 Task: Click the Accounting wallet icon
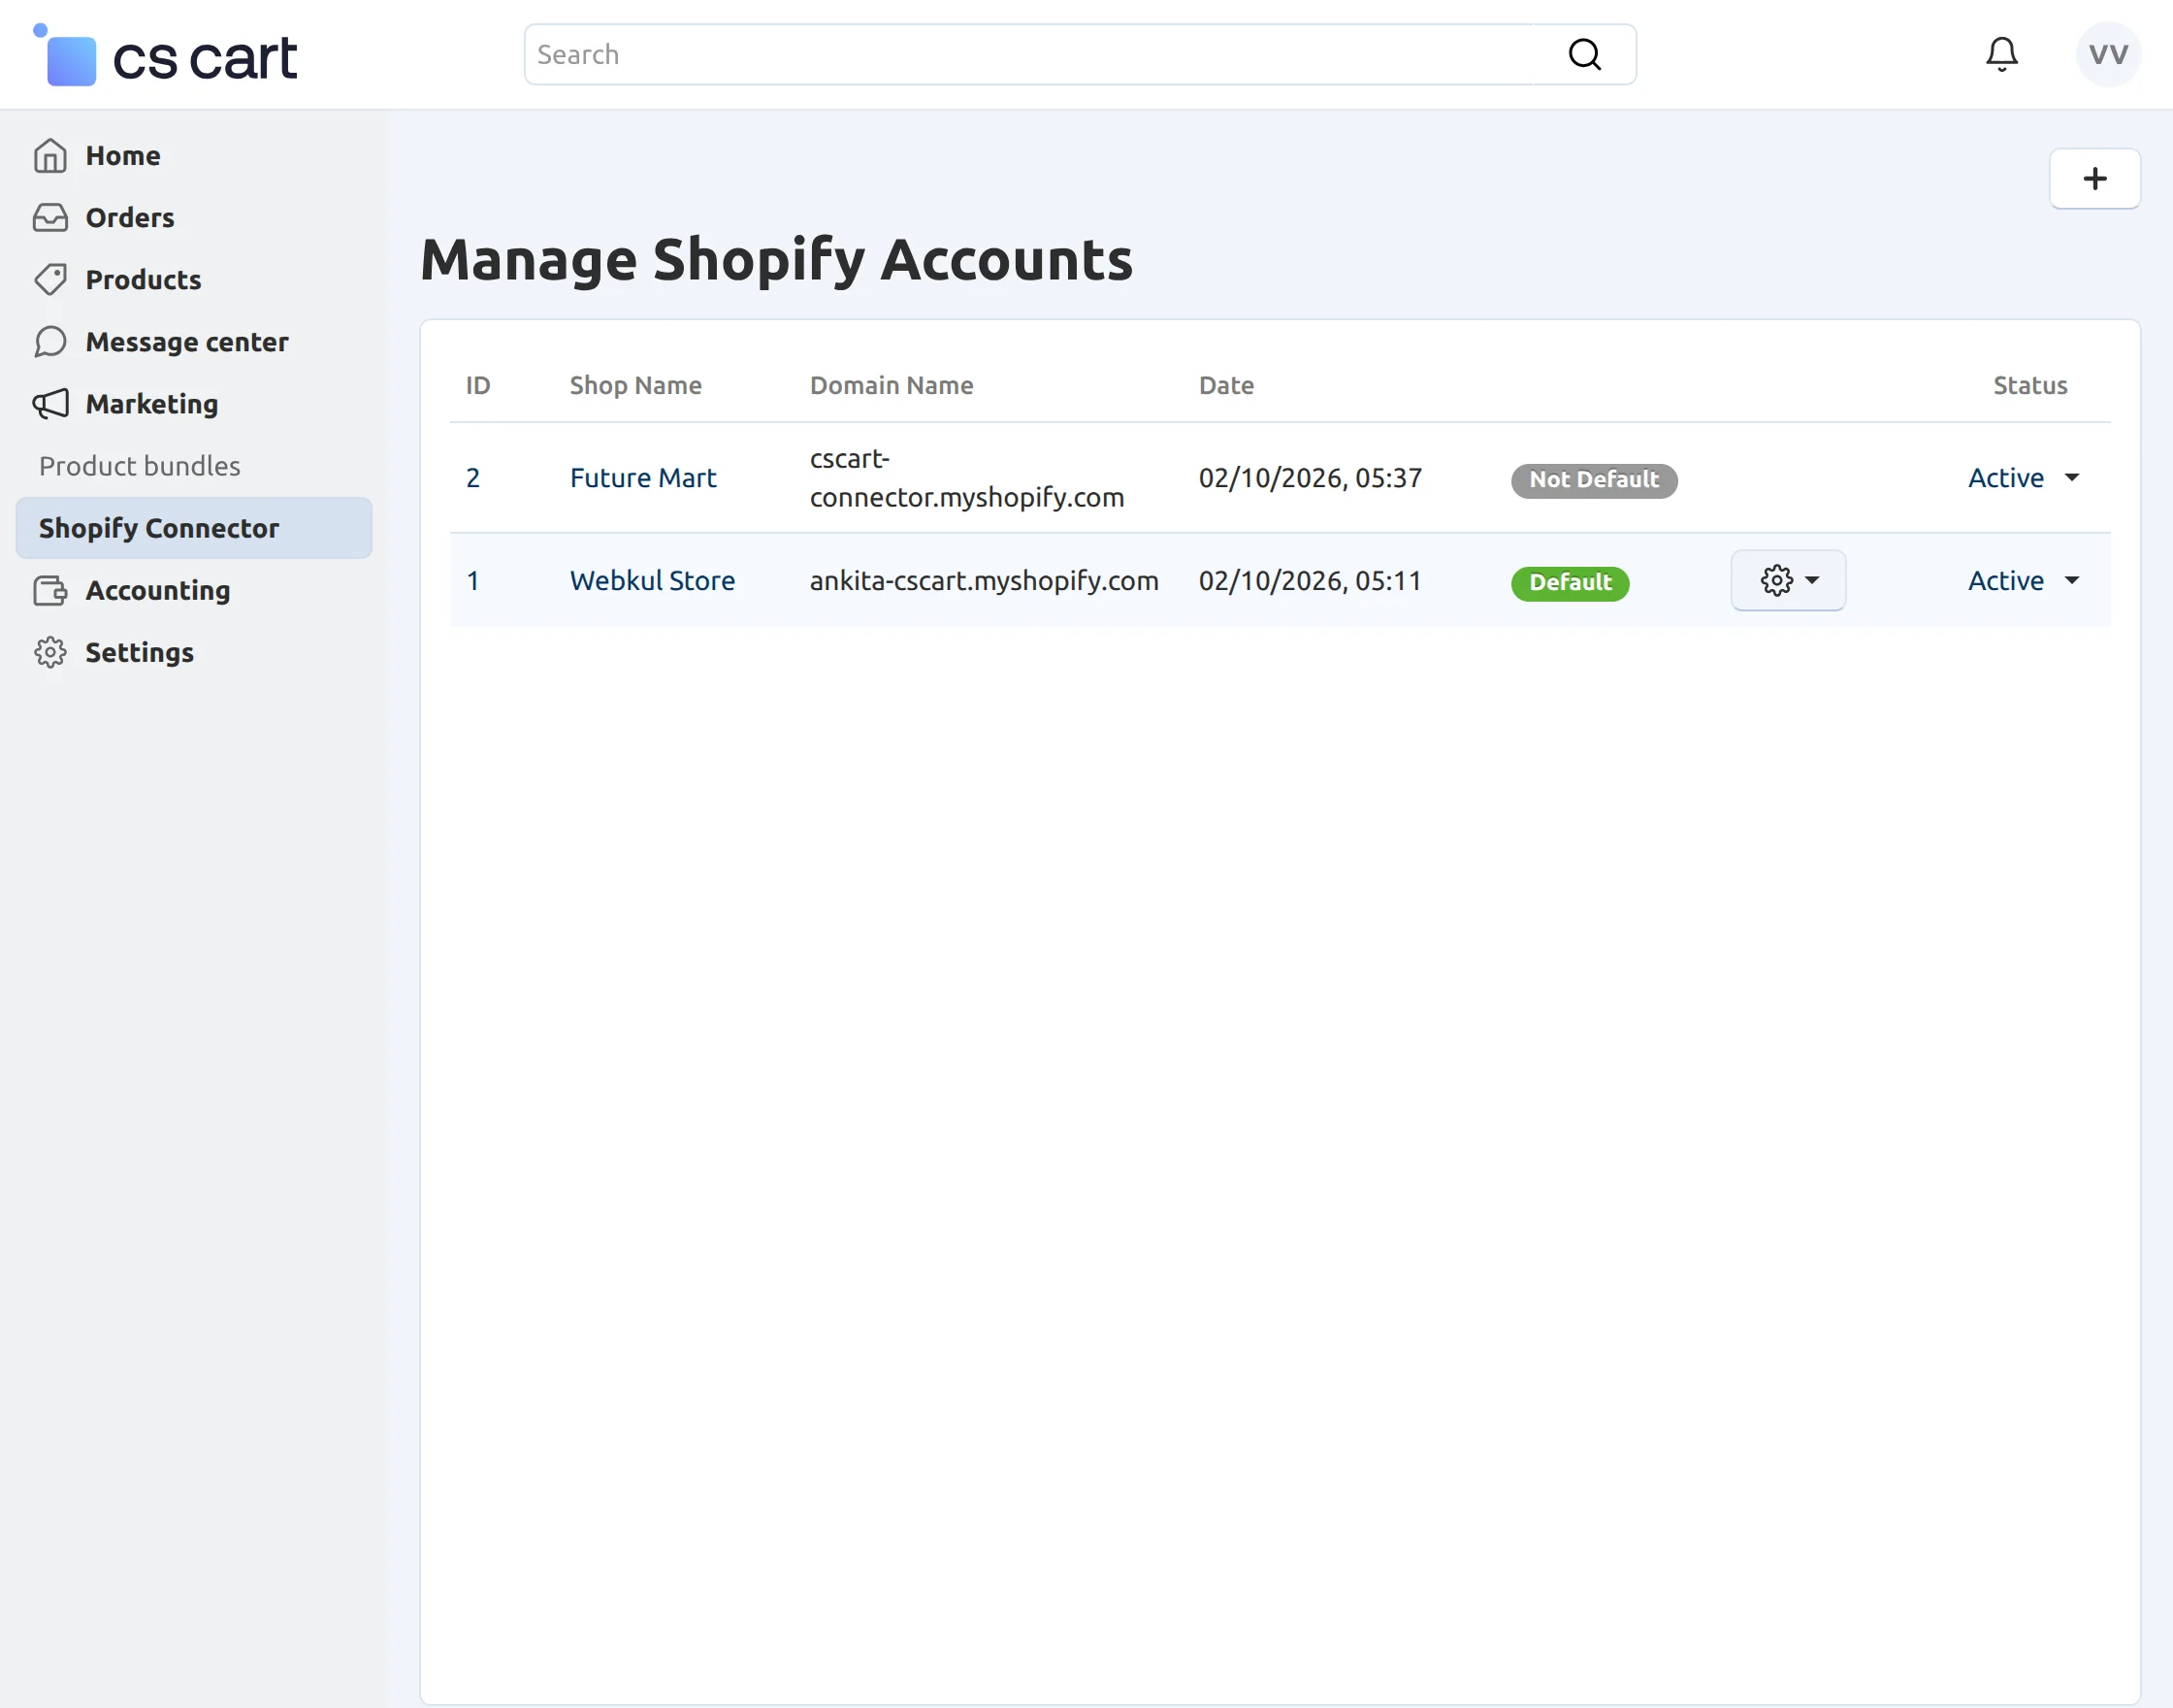pos(50,591)
